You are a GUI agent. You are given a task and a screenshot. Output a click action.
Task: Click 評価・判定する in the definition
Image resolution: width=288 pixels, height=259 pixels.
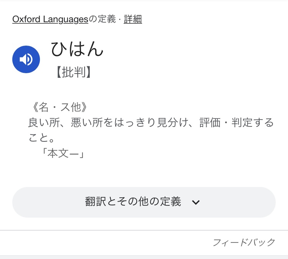tap(237, 123)
